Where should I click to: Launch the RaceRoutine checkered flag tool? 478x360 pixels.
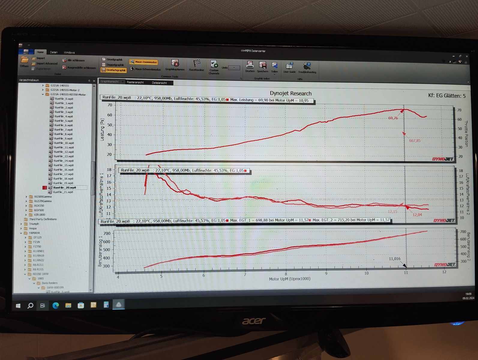pos(197,65)
